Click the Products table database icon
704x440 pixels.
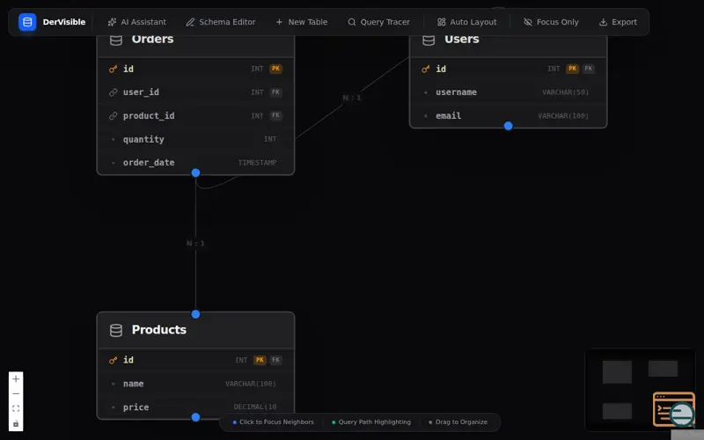pyautogui.click(x=116, y=331)
